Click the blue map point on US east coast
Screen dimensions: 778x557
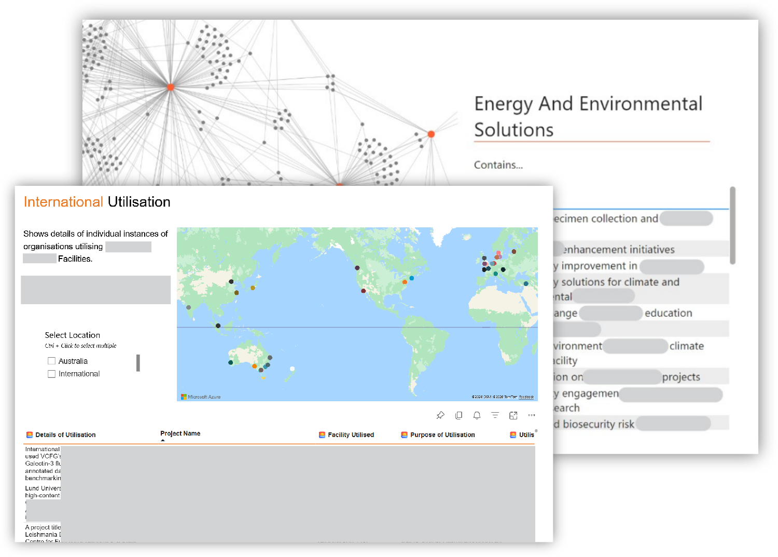point(412,278)
